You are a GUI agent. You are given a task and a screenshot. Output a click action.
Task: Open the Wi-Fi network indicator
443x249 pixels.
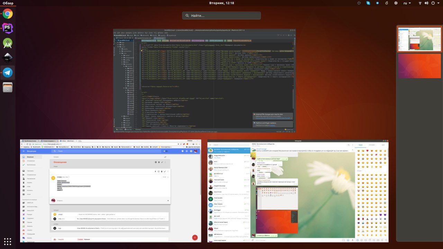420,3
